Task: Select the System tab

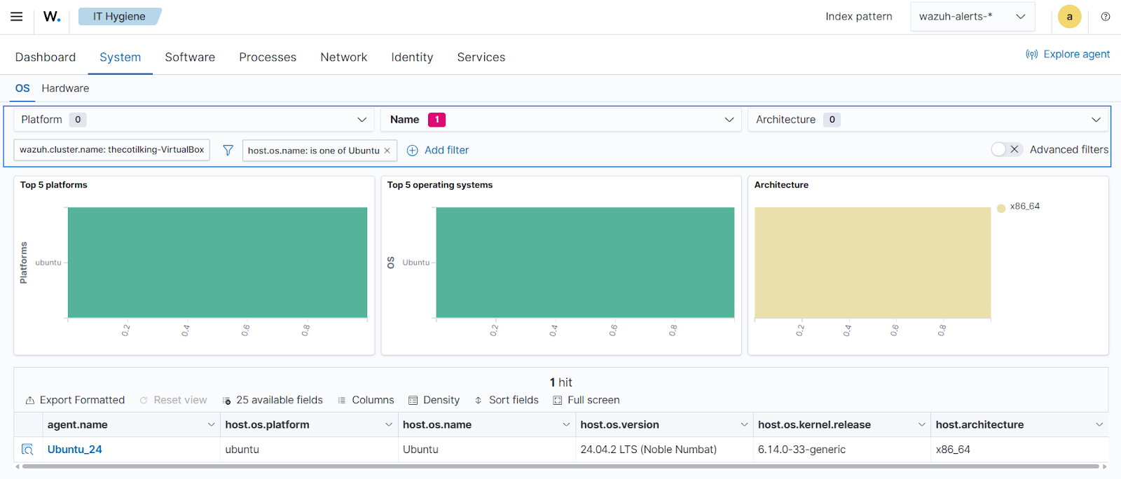Action: (x=121, y=57)
